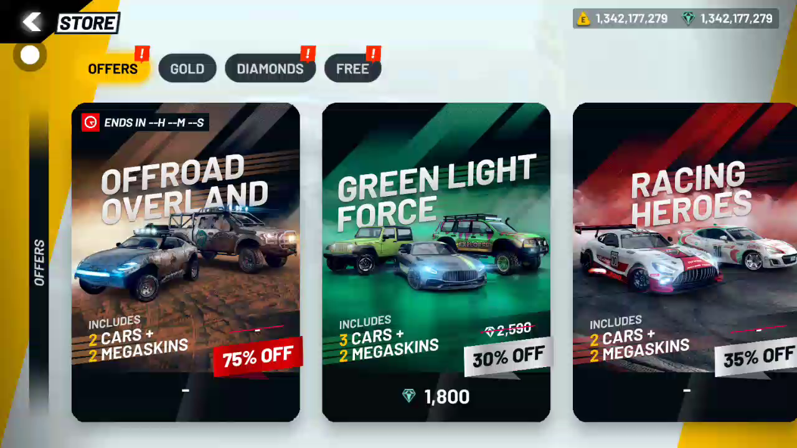Buy Green Light Force for 1,800 diamonds

[436, 396]
